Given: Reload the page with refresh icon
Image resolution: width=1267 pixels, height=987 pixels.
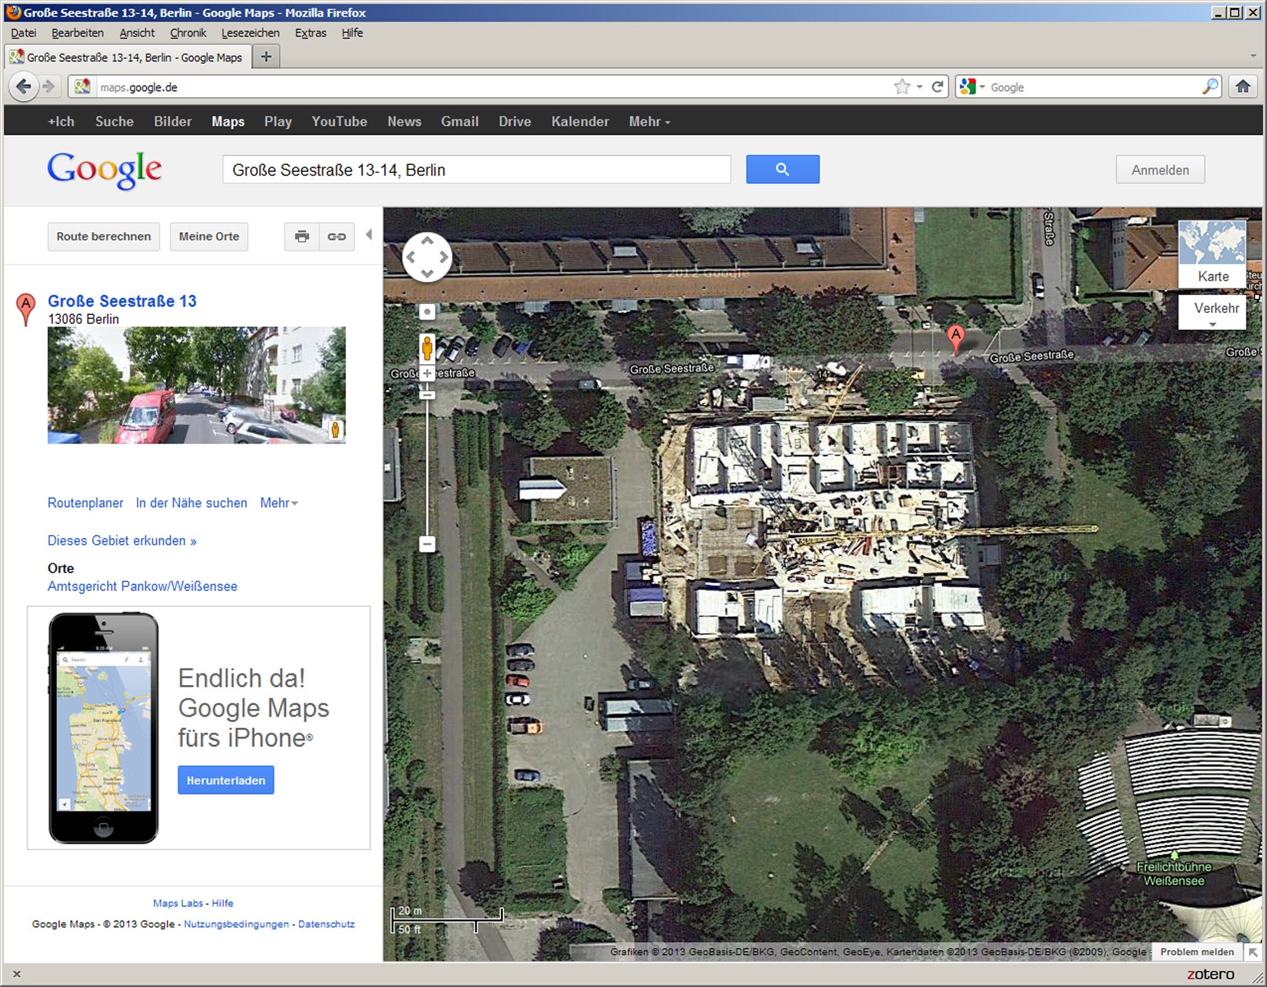Looking at the screenshot, I should point(937,87).
